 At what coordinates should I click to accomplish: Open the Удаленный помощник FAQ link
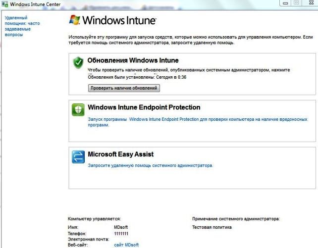(x=22, y=26)
